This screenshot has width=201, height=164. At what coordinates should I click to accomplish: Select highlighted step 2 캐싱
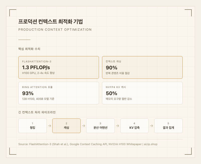tap(66, 126)
